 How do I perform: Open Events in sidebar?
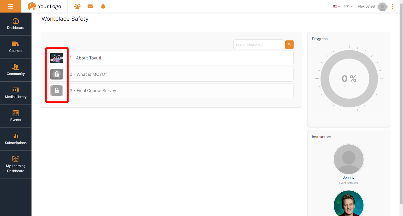coord(16,116)
